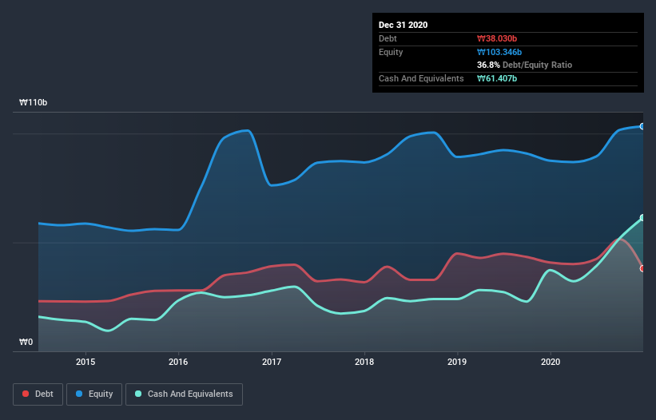Screen dimensions: 656x420
Task: Select the red Debt endpoint marker
Action: 642,268
